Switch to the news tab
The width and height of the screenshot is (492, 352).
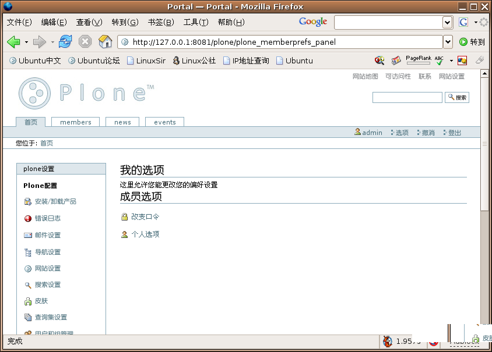tap(122, 122)
